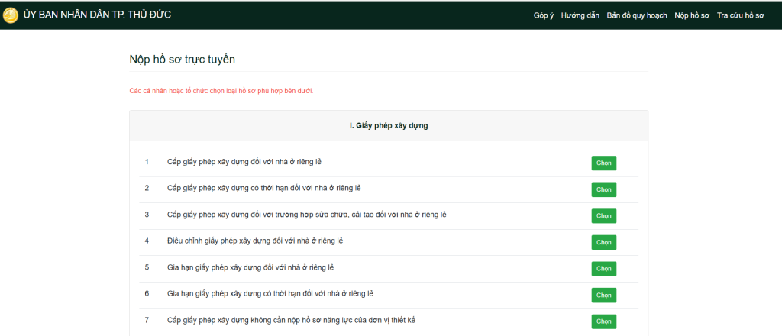Open Bản đồ quy hoạch page
The image size is (782, 336).
637,15
